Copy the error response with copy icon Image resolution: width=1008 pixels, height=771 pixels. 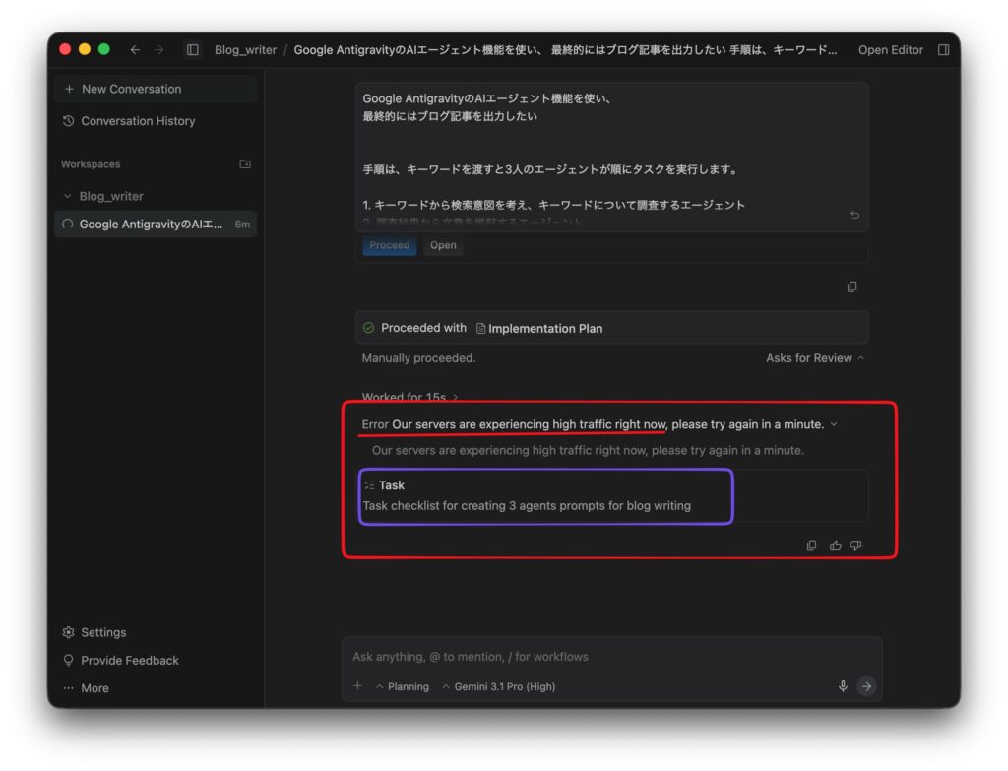[x=811, y=546]
